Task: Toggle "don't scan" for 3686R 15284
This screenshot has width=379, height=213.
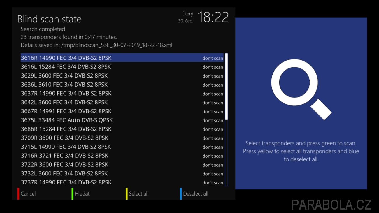Action: [x=213, y=129]
